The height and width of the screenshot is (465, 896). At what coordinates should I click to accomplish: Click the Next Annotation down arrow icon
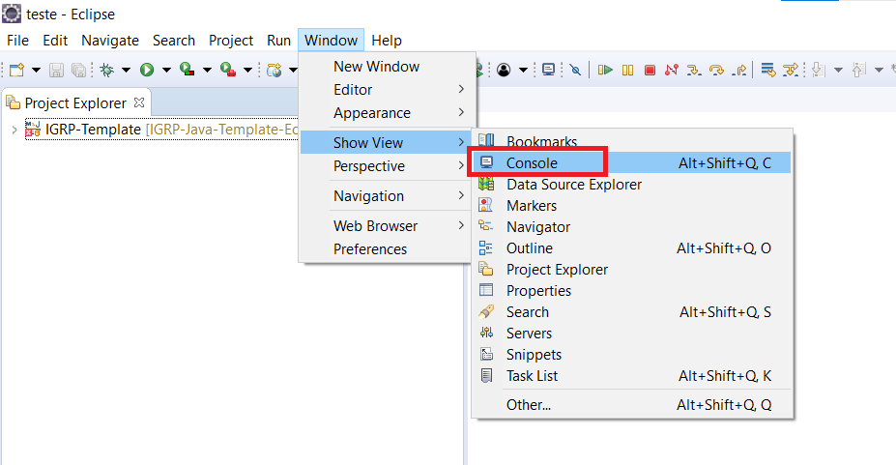819,70
